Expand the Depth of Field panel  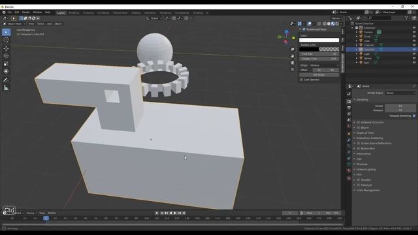point(364,133)
